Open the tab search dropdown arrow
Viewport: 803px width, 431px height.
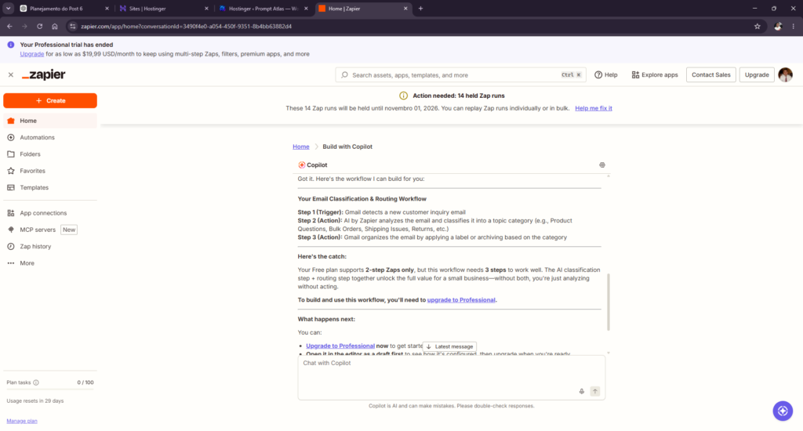(8, 9)
